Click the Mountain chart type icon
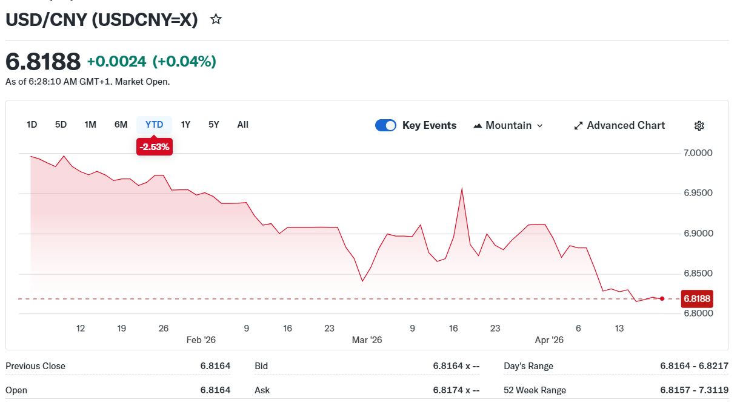740x403 pixels. click(478, 126)
